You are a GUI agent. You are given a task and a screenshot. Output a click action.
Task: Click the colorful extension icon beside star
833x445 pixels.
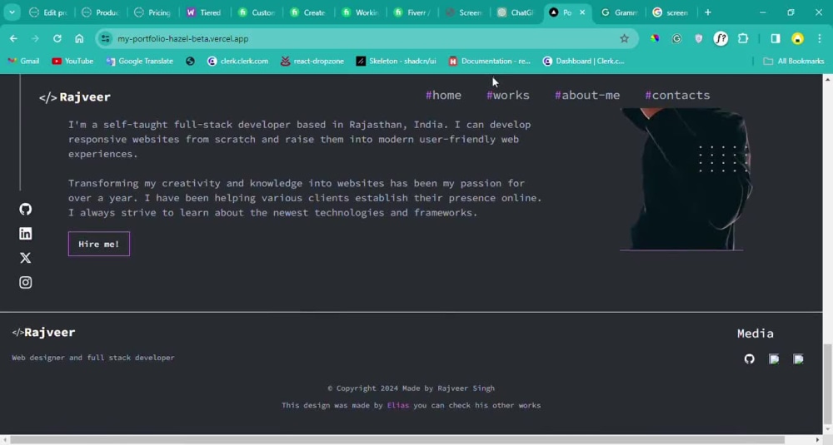(655, 39)
